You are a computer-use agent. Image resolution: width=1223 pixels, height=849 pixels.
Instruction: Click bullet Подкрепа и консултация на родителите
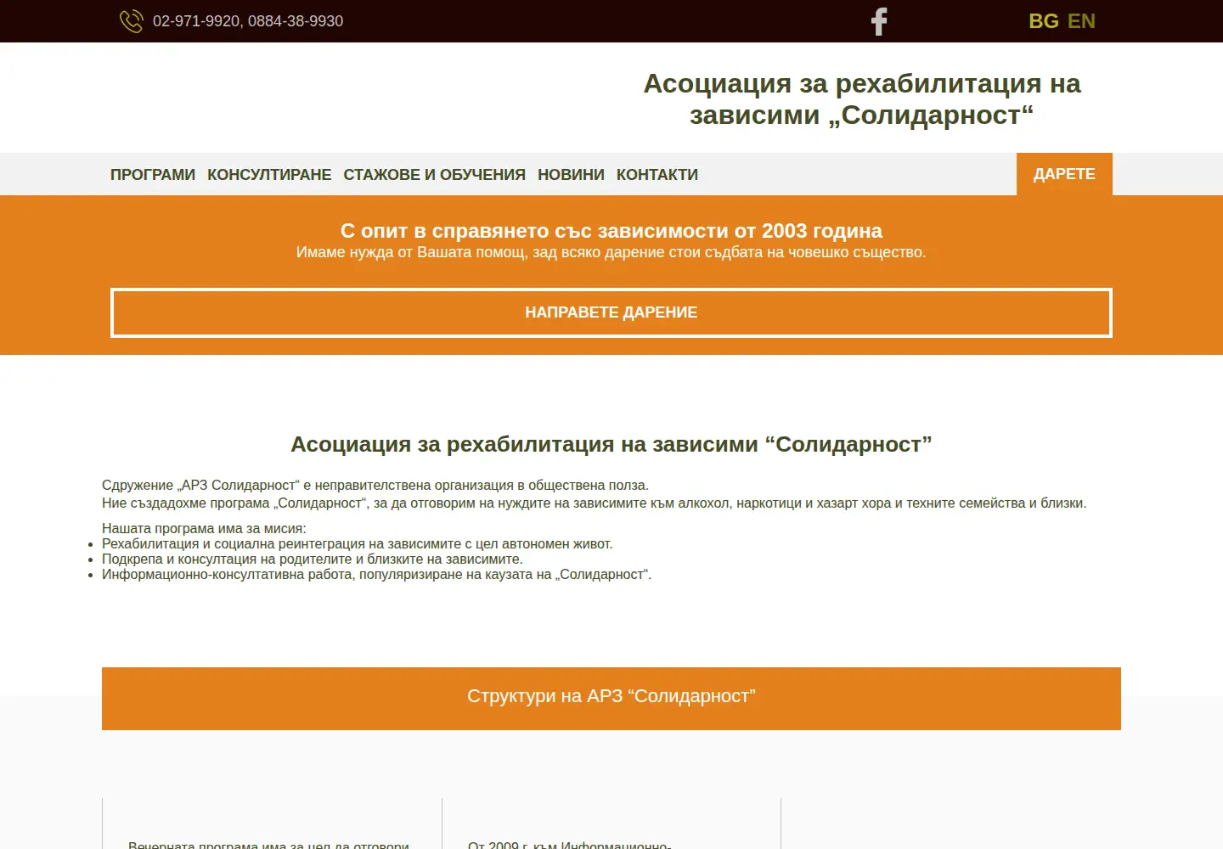point(313,559)
